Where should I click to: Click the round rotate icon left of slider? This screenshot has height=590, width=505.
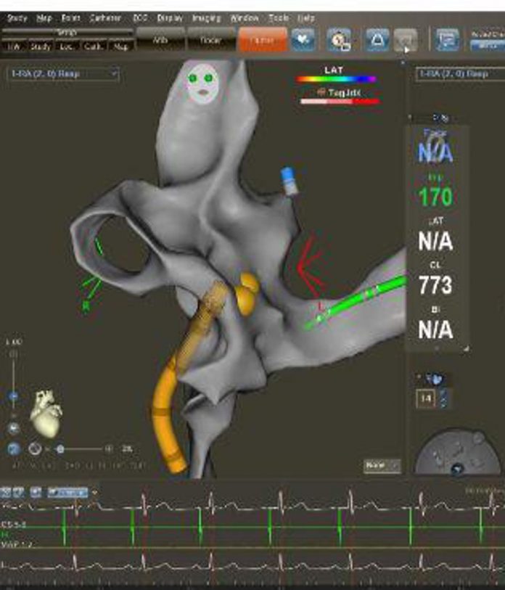pyautogui.click(x=34, y=449)
